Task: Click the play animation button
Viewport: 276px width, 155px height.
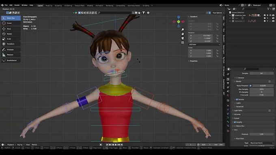Action: pos(116,144)
